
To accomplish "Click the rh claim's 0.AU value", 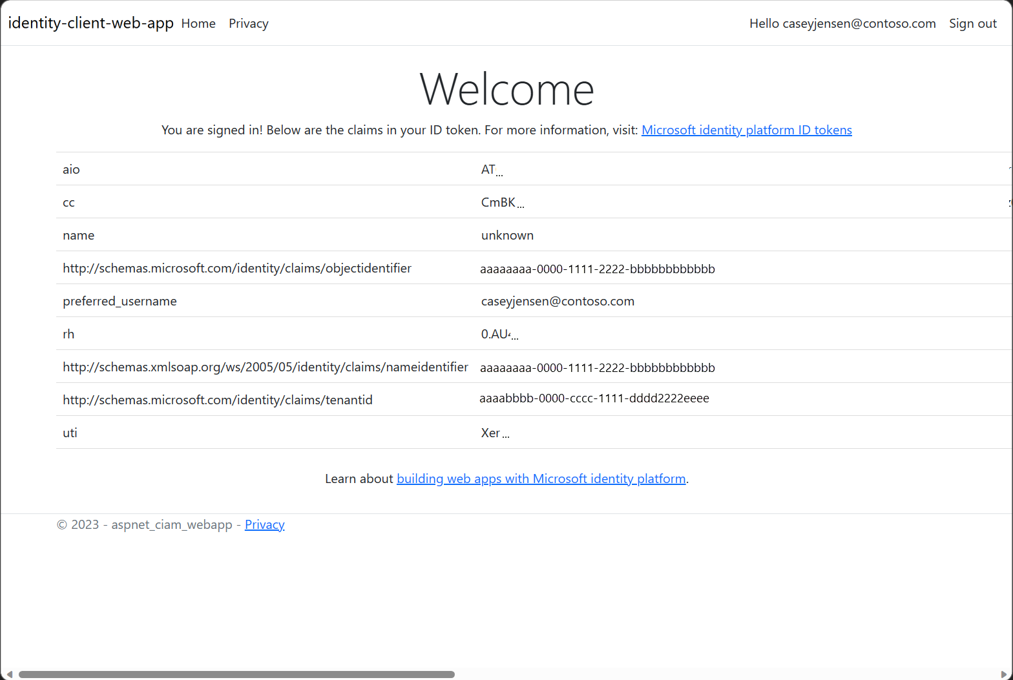I will click(x=499, y=334).
